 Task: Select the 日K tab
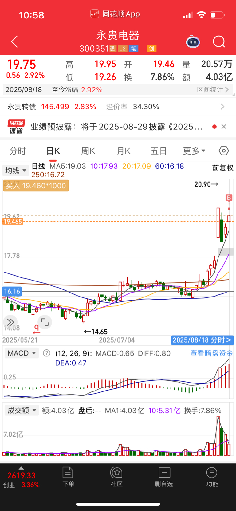pyautogui.click(x=53, y=151)
